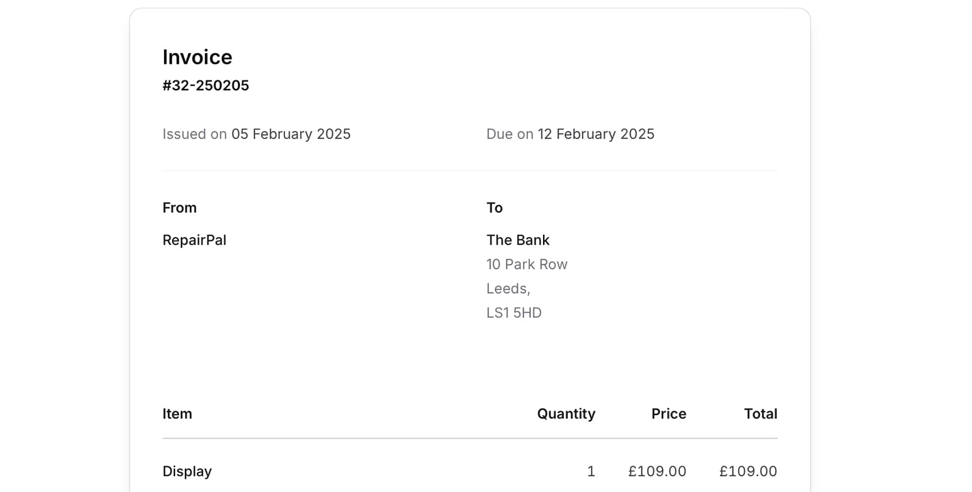Screen dimensions: 972x492
Task: Select the due date 12 February 2025
Action: click(x=596, y=134)
